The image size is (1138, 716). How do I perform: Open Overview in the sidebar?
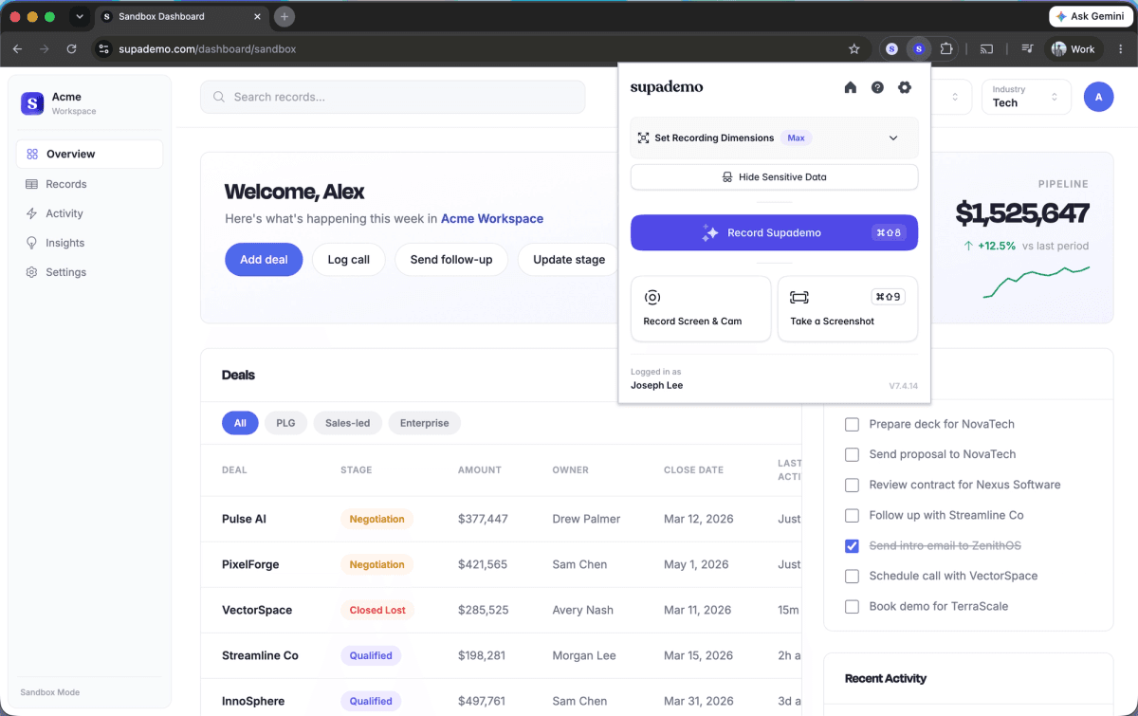[x=89, y=154]
